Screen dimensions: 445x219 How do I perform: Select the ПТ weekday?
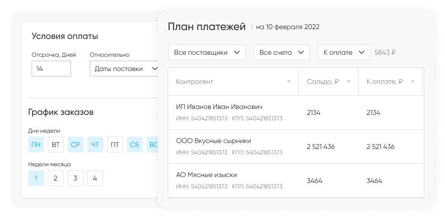[x=115, y=145]
